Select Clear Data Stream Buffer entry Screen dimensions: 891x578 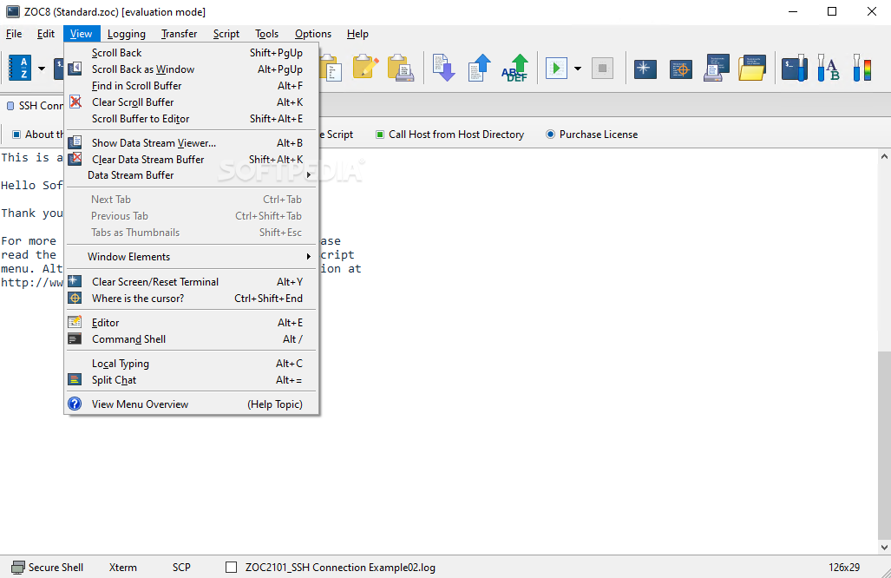coord(192,160)
